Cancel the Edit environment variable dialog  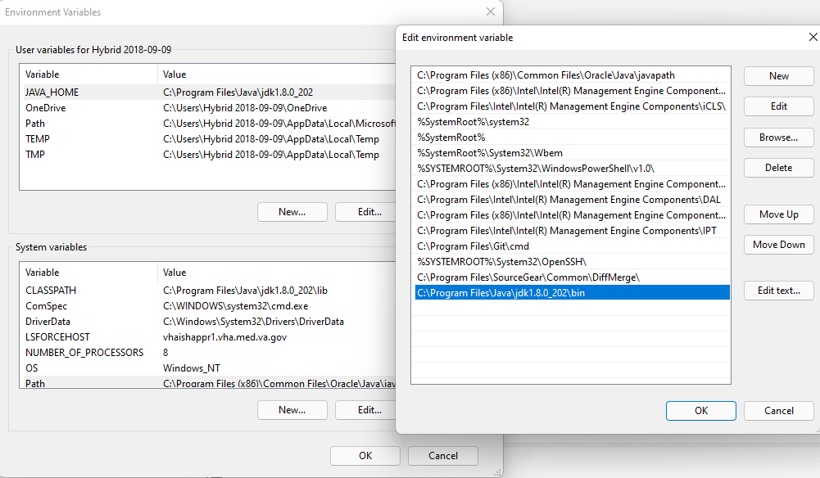tap(778, 411)
